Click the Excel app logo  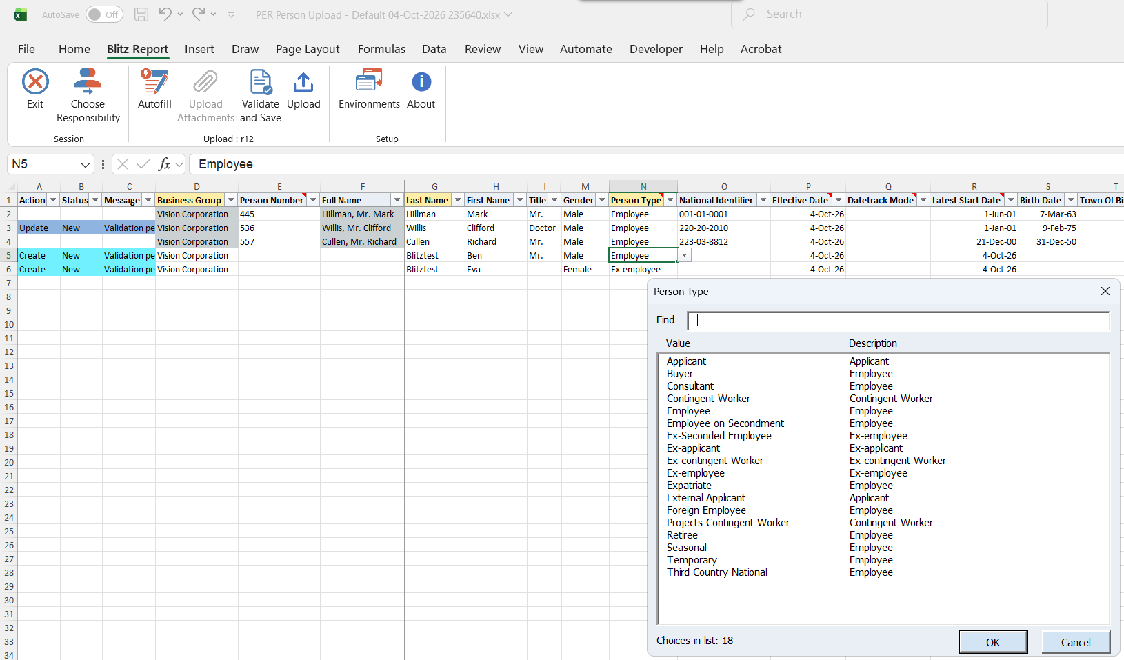coord(21,14)
